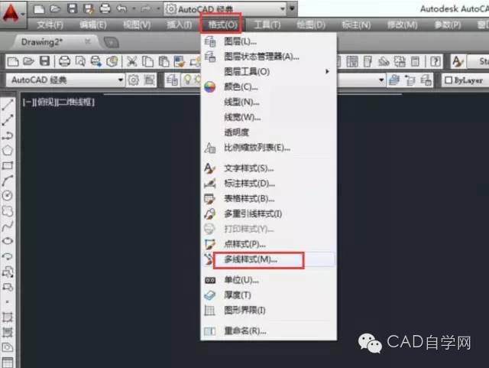Select the Rectangle tool
The width and height of the screenshot is (489, 368).
8,165
